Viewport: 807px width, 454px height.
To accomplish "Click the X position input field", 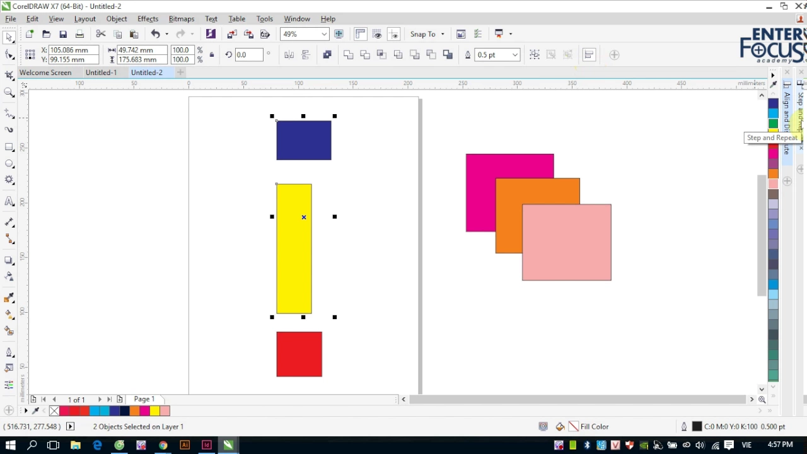I will [74, 50].
